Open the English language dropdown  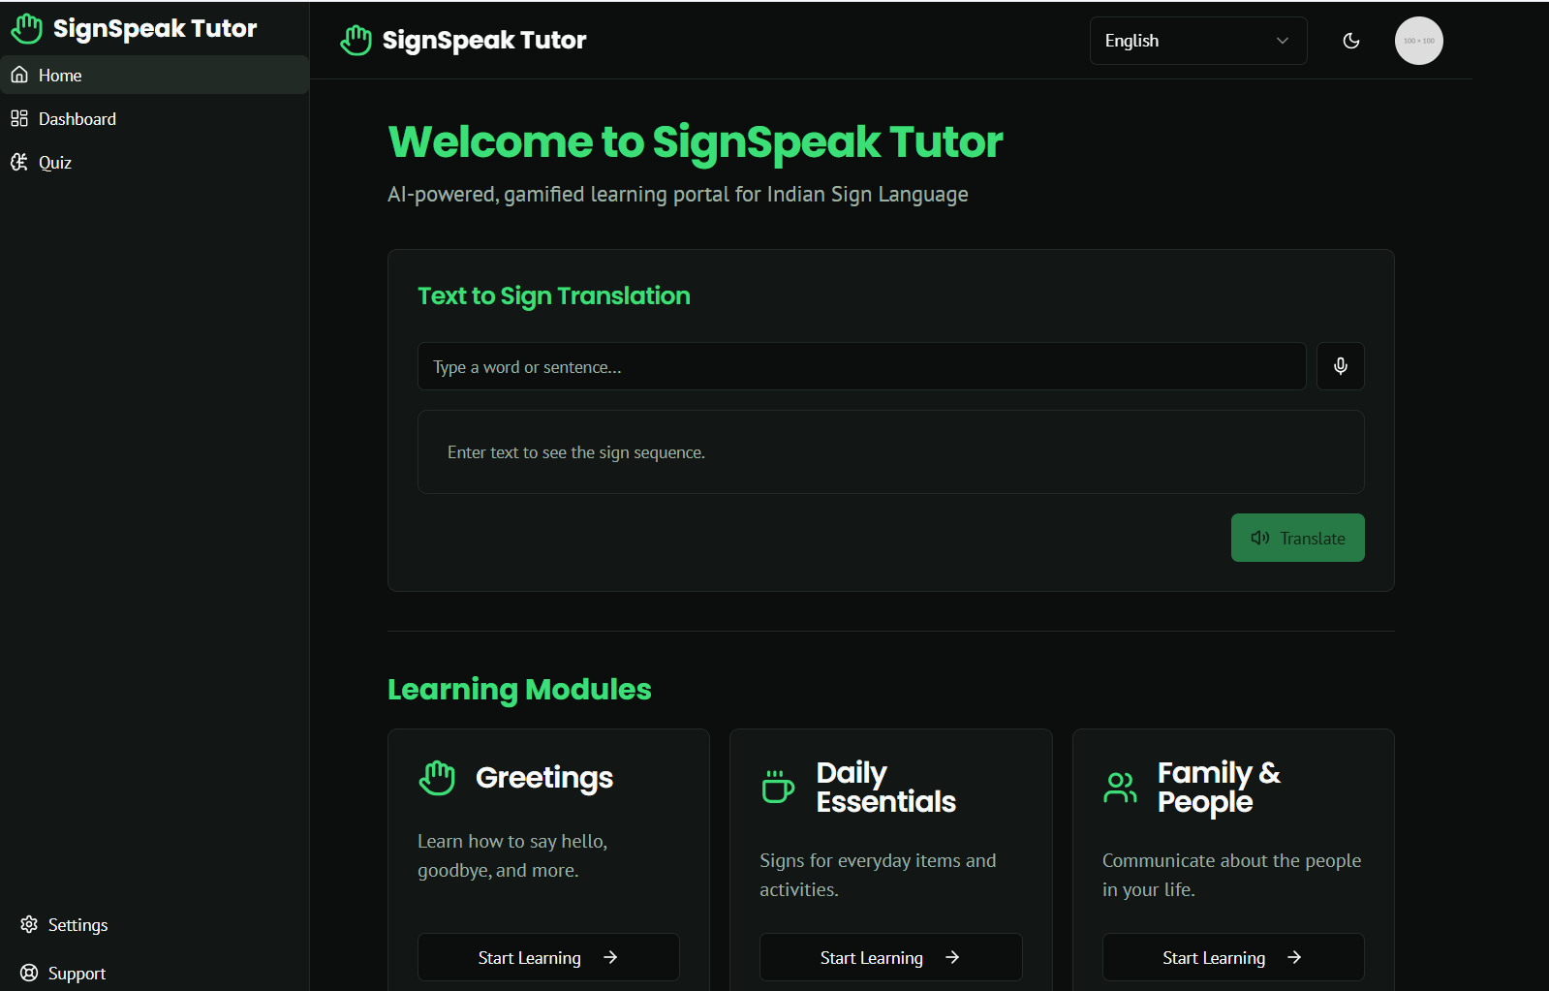(x=1198, y=41)
